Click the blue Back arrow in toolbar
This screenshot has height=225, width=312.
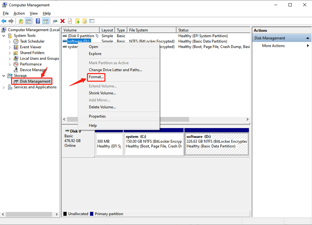point(4,21)
